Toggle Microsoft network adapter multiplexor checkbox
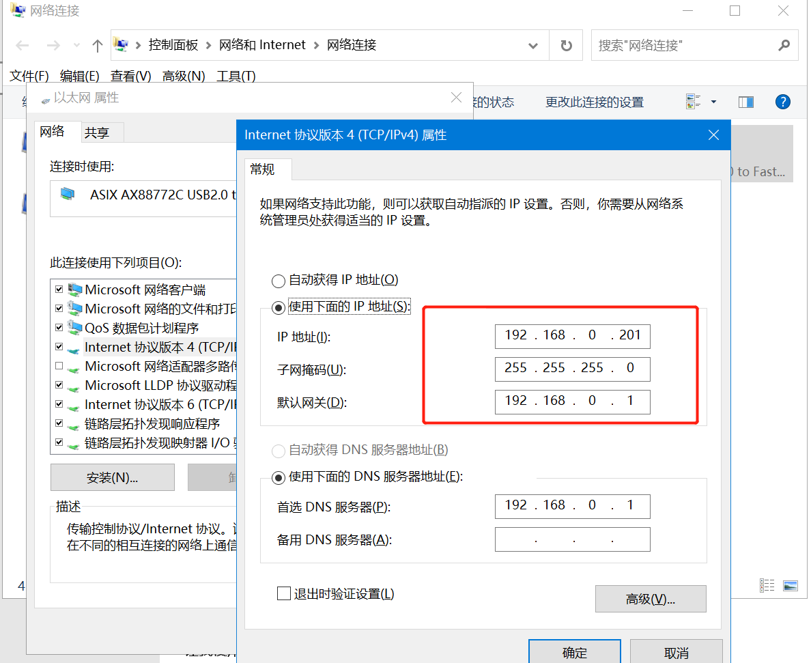The height and width of the screenshot is (663, 811). [x=59, y=367]
